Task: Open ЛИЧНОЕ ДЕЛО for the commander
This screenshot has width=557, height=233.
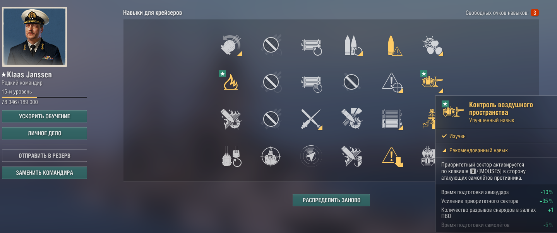Action: point(45,133)
